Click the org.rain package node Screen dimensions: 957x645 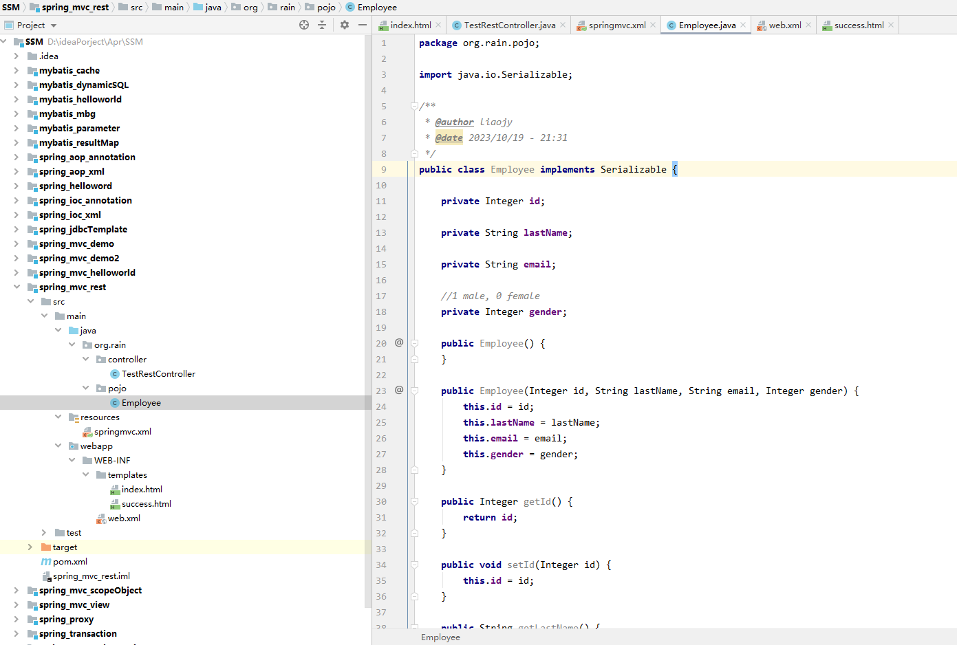[110, 345]
